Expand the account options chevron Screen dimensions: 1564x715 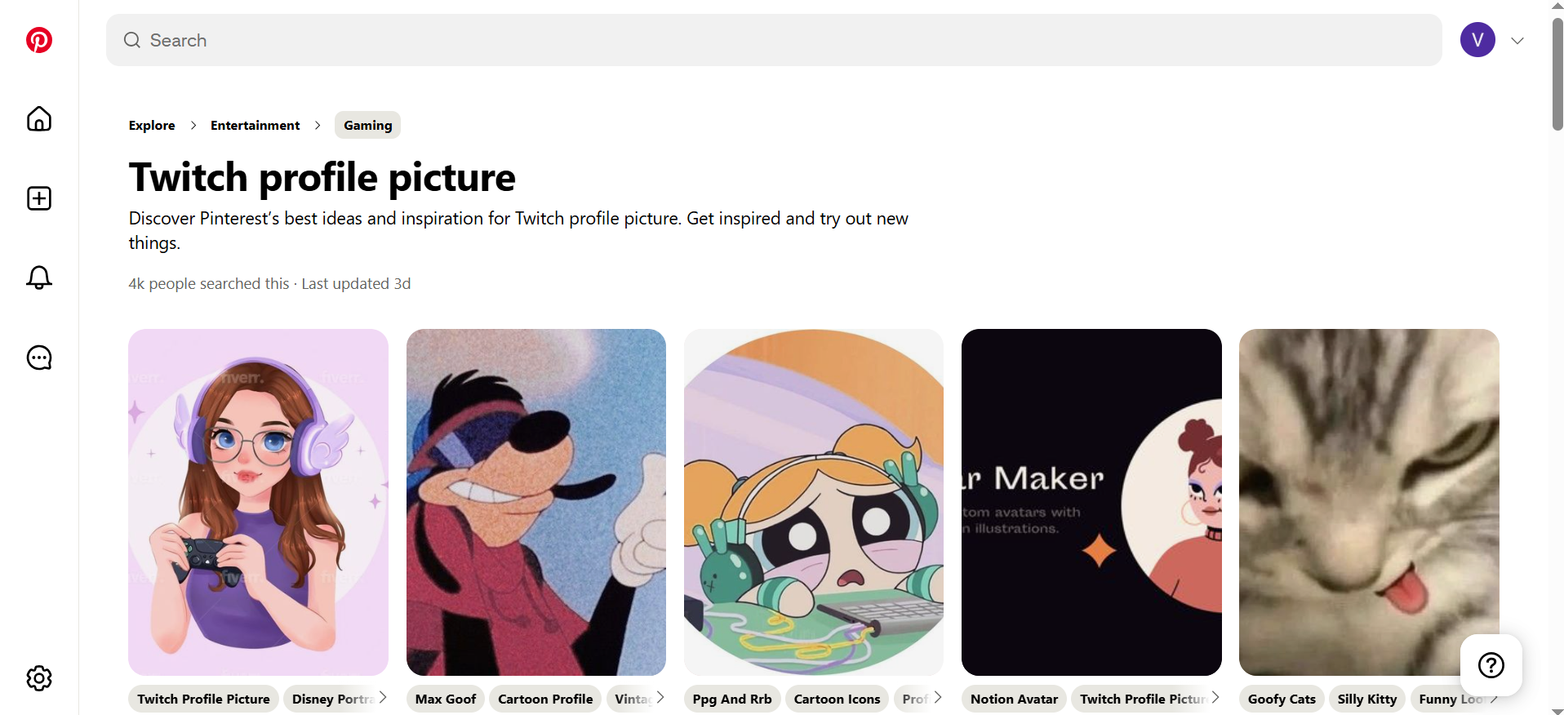(1517, 39)
